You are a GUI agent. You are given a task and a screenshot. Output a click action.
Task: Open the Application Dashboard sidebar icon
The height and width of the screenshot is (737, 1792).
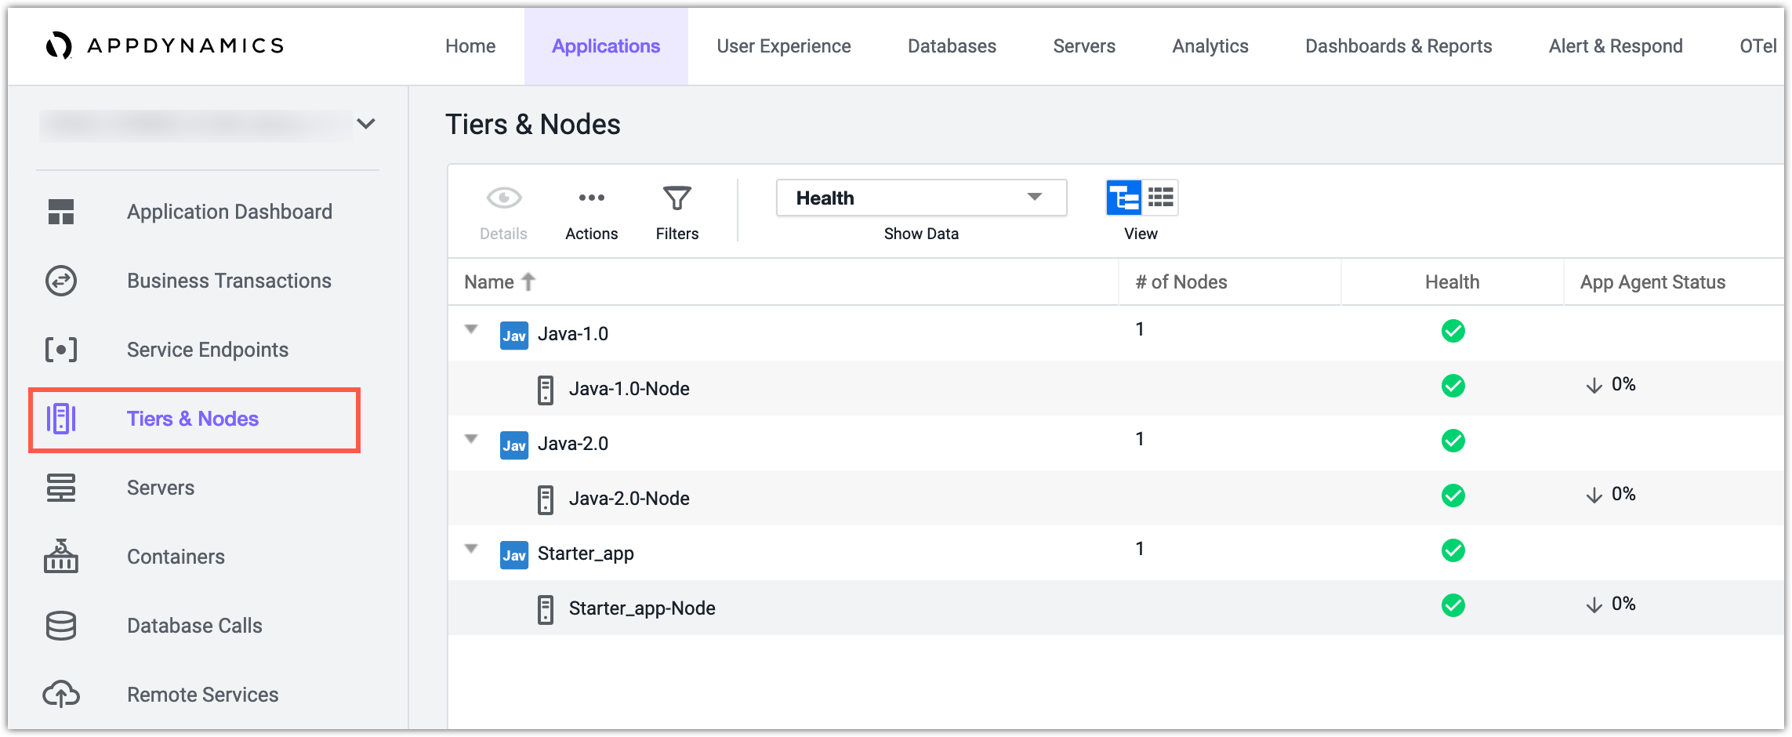[61, 212]
